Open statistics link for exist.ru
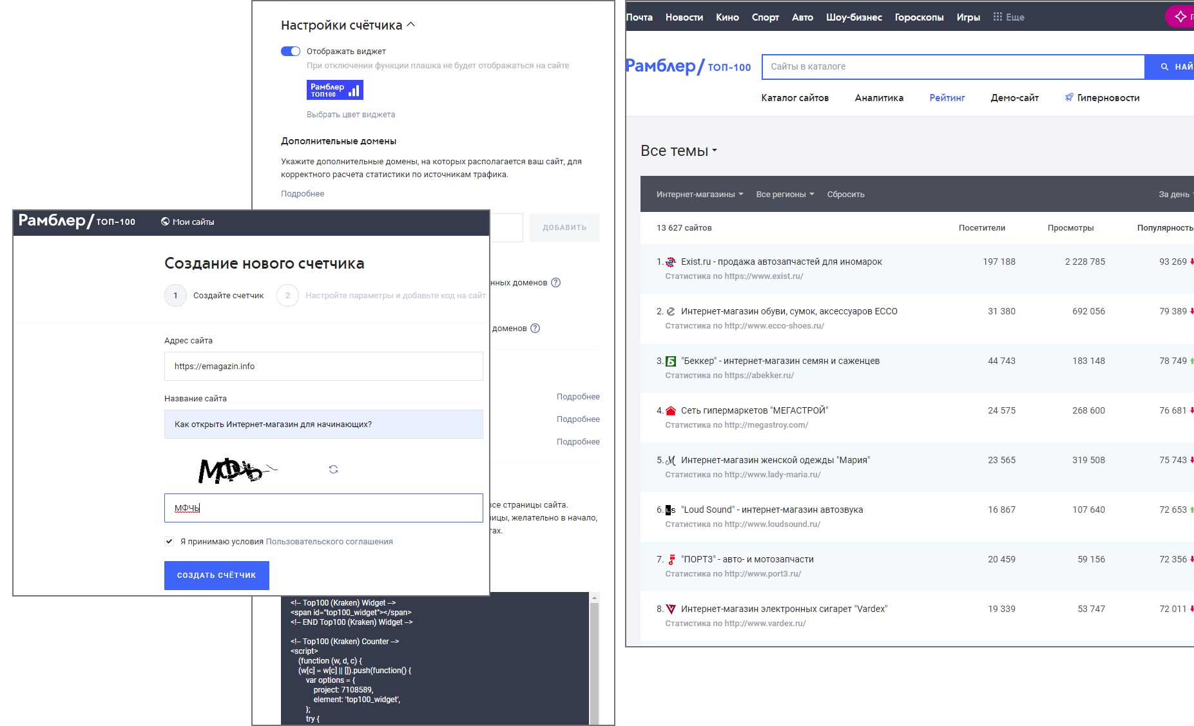The height and width of the screenshot is (726, 1194). 734,276
